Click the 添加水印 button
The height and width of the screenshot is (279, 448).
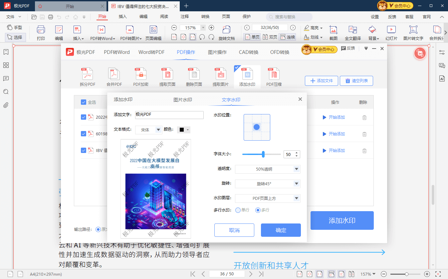click(342, 220)
